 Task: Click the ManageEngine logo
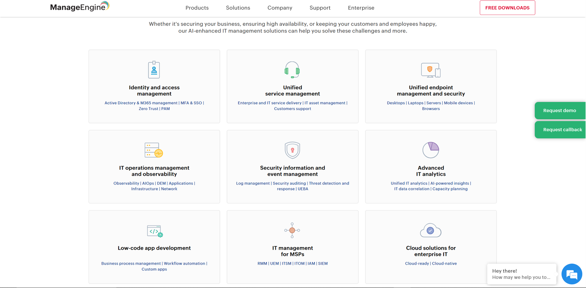click(x=79, y=7)
